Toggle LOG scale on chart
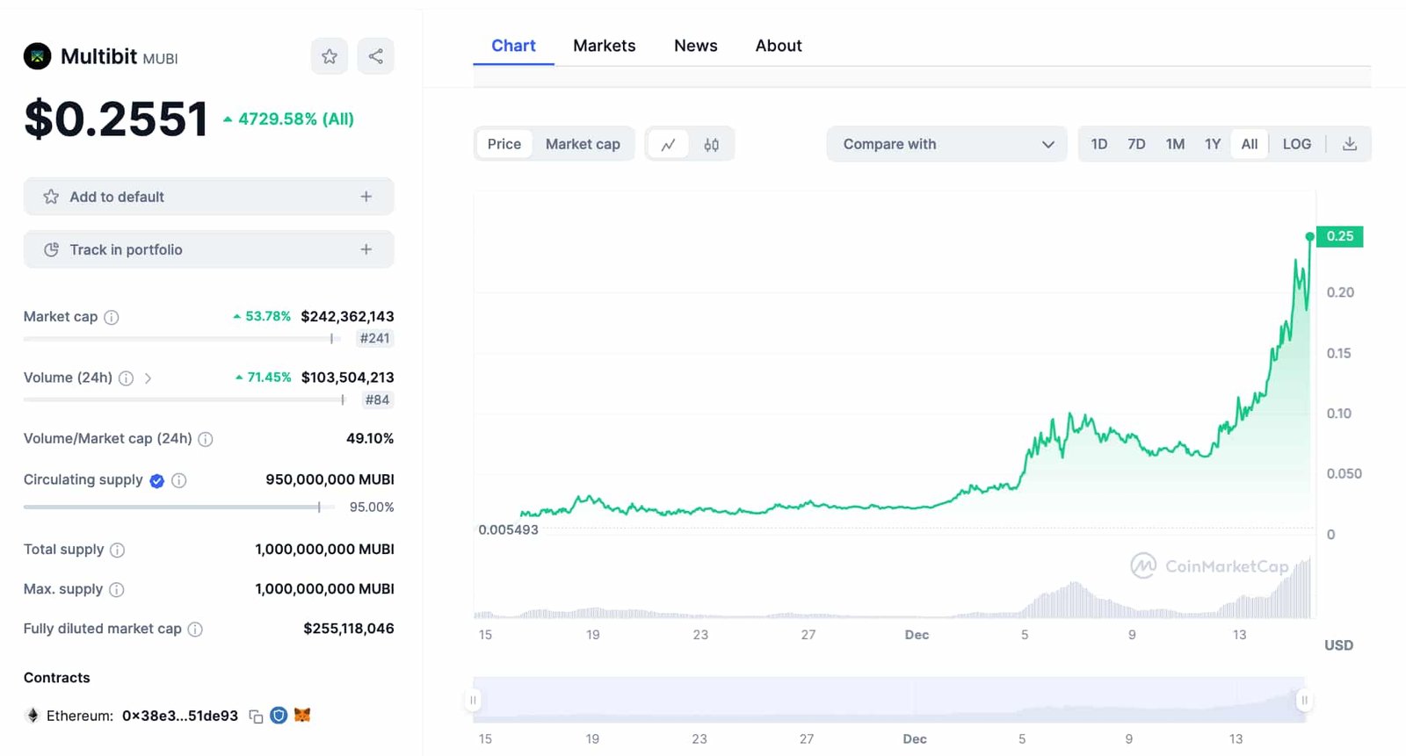 [1297, 144]
